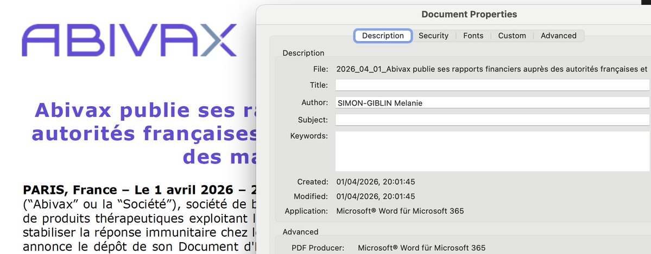This screenshot has width=651, height=254.
Task: Select the Custom tab
Action: pyautogui.click(x=512, y=36)
